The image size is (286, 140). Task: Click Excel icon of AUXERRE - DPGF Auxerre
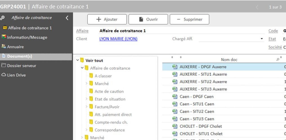point(175,67)
